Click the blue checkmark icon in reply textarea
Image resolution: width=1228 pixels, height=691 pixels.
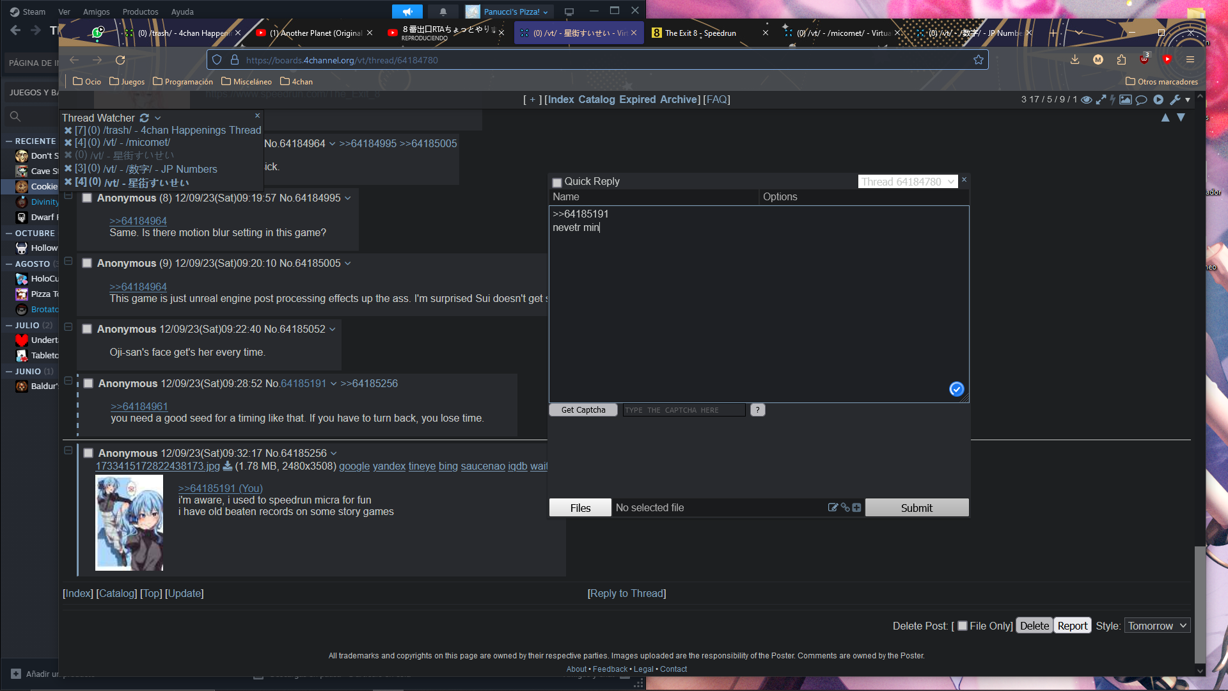pyautogui.click(x=956, y=389)
